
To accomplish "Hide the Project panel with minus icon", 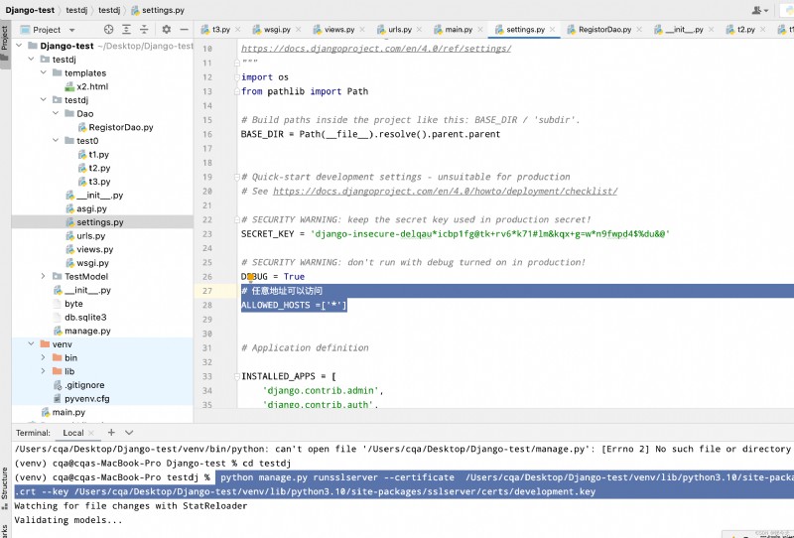I will click(185, 30).
